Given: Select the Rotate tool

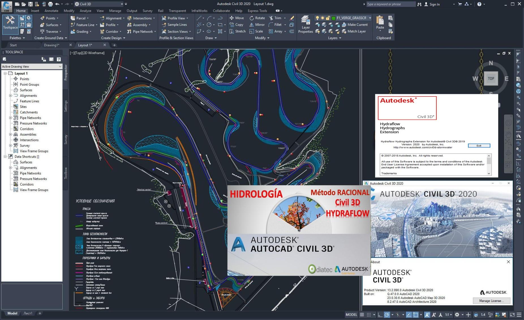Looking at the screenshot, I should (x=257, y=18).
